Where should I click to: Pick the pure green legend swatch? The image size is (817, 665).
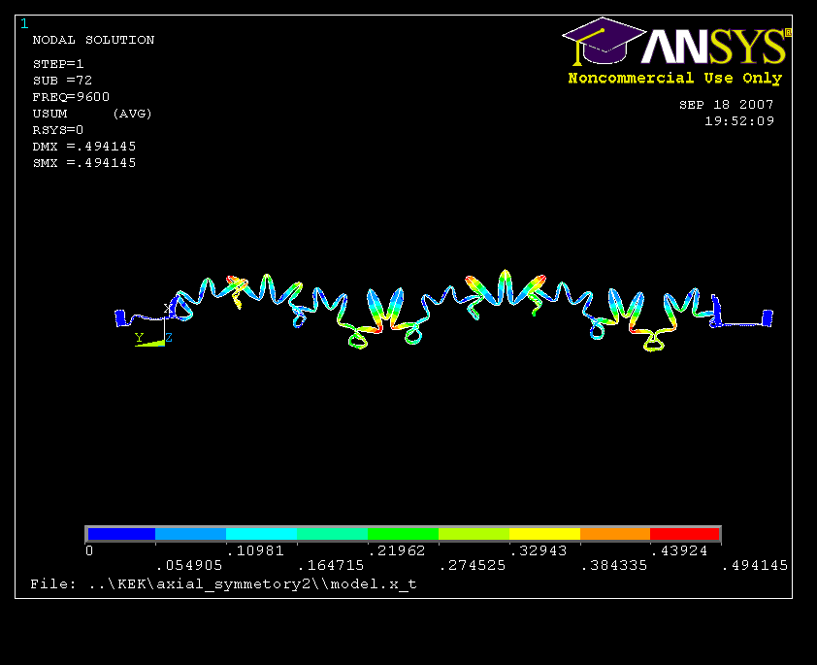point(404,534)
